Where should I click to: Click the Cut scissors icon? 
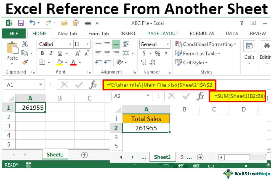click(x=25, y=44)
